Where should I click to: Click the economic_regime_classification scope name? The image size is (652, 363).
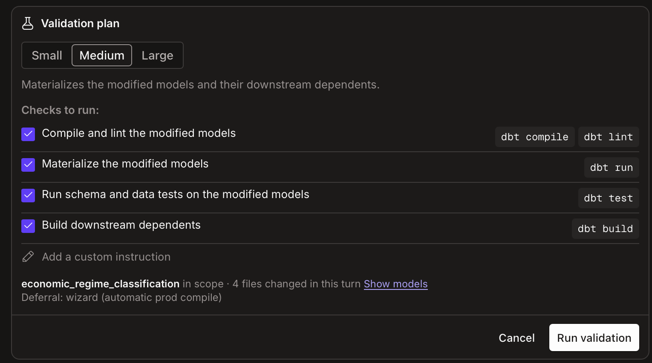[x=101, y=284]
